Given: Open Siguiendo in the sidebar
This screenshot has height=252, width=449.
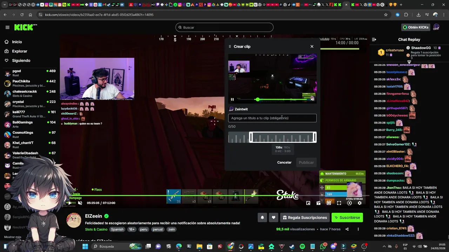Looking at the screenshot, I should click(21, 61).
